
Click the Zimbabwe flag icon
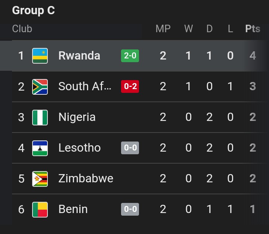click(x=40, y=179)
